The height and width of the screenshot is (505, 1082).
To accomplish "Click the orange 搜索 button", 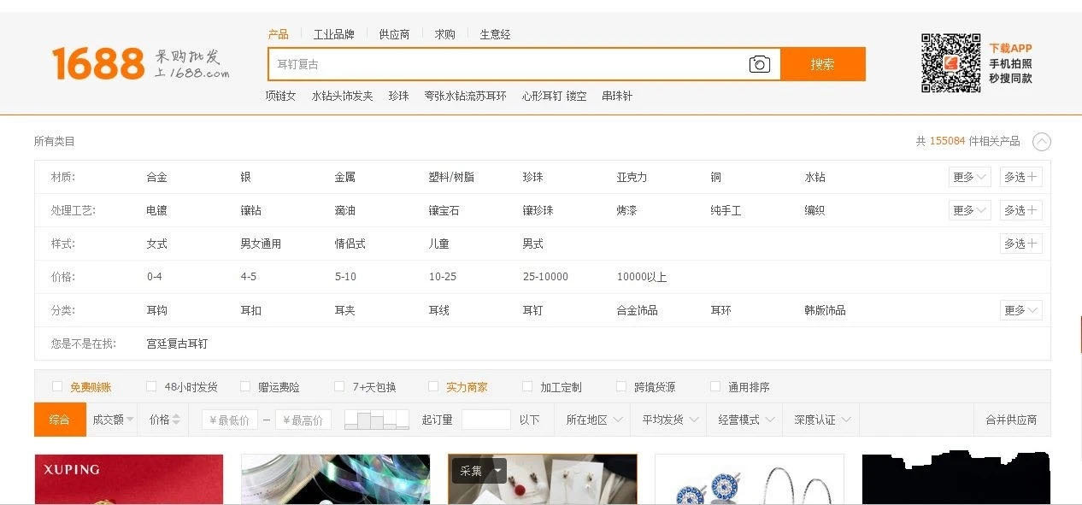I will 823,64.
